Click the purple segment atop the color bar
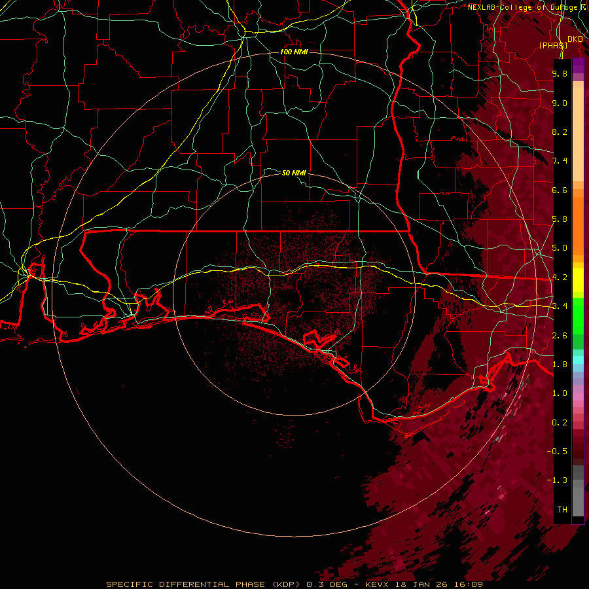 tap(578, 65)
